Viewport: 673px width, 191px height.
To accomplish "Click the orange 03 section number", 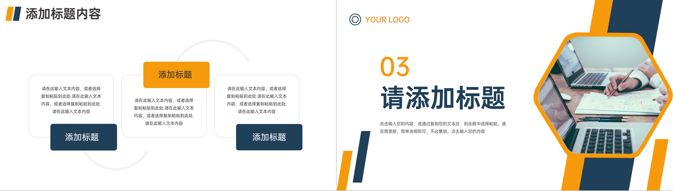I will 395,67.
